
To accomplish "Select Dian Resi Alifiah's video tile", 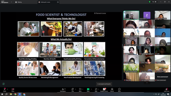I will (162, 33).
